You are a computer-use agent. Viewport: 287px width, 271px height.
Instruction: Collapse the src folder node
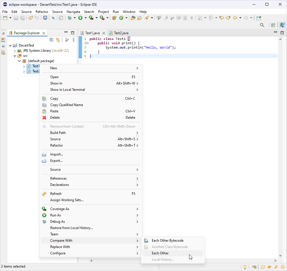coord(15,56)
